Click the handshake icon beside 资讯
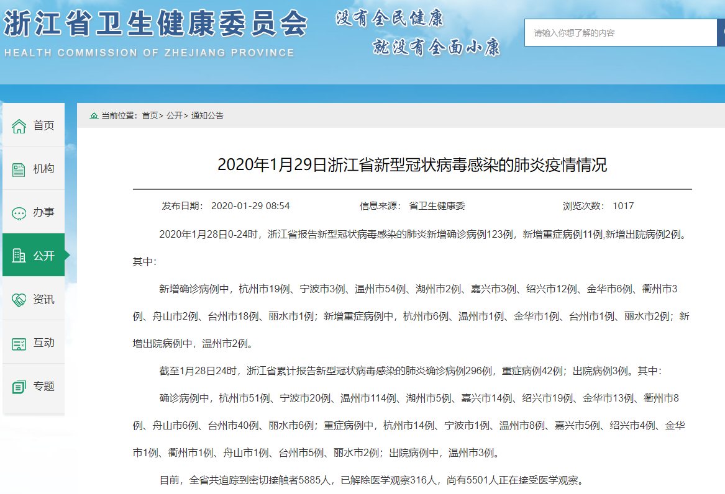The image size is (725, 494). pos(19,300)
